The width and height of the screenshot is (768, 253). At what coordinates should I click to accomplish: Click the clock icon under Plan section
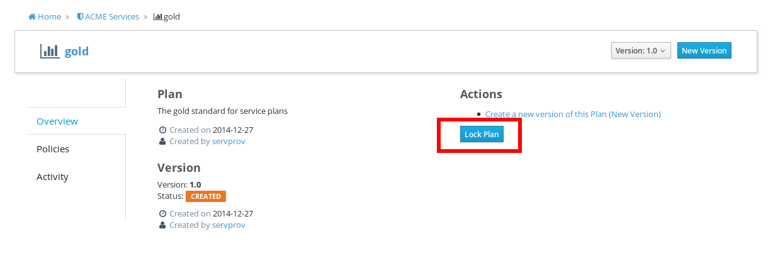[x=162, y=130]
